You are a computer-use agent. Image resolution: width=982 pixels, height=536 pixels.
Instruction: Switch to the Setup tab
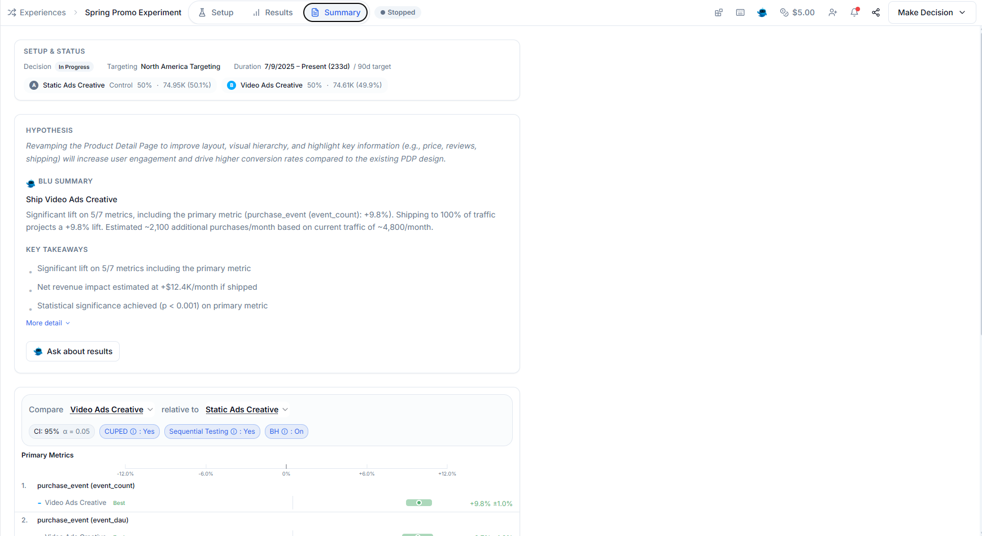[x=215, y=12]
